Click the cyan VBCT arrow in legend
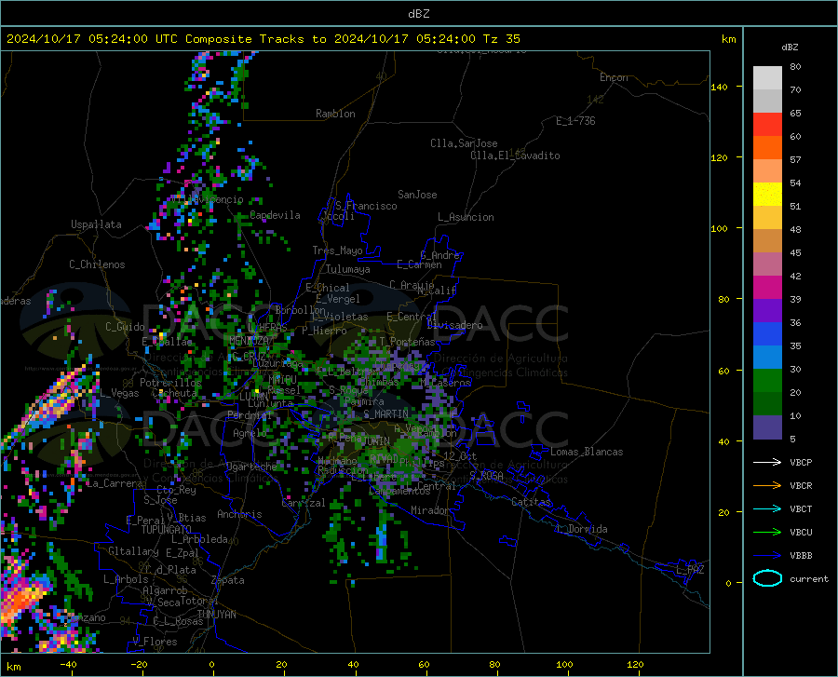The image size is (838, 677). click(x=767, y=508)
